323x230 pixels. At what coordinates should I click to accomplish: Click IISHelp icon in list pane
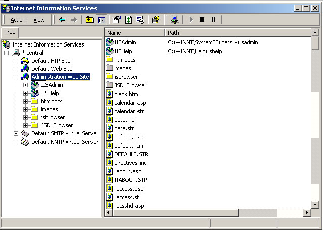[x=110, y=51]
